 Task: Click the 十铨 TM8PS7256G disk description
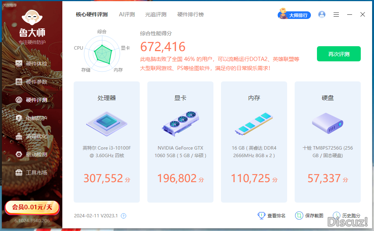(328, 151)
